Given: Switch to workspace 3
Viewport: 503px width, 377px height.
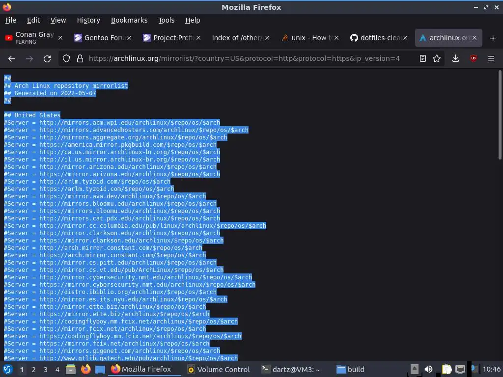Looking at the screenshot, I should coord(46,370).
